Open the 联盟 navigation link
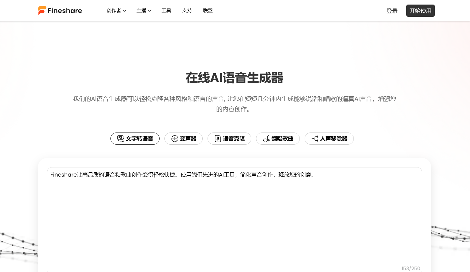The width and height of the screenshot is (470, 272). (x=208, y=11)
